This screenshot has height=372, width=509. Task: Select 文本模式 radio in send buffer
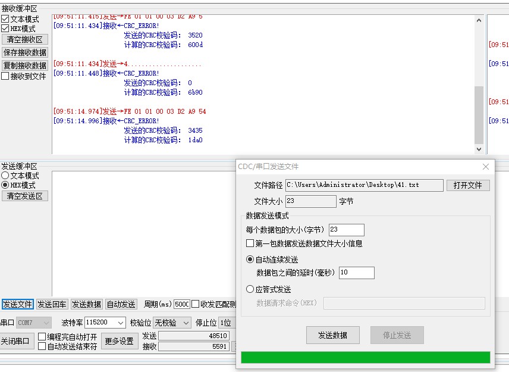pos(5,176)
